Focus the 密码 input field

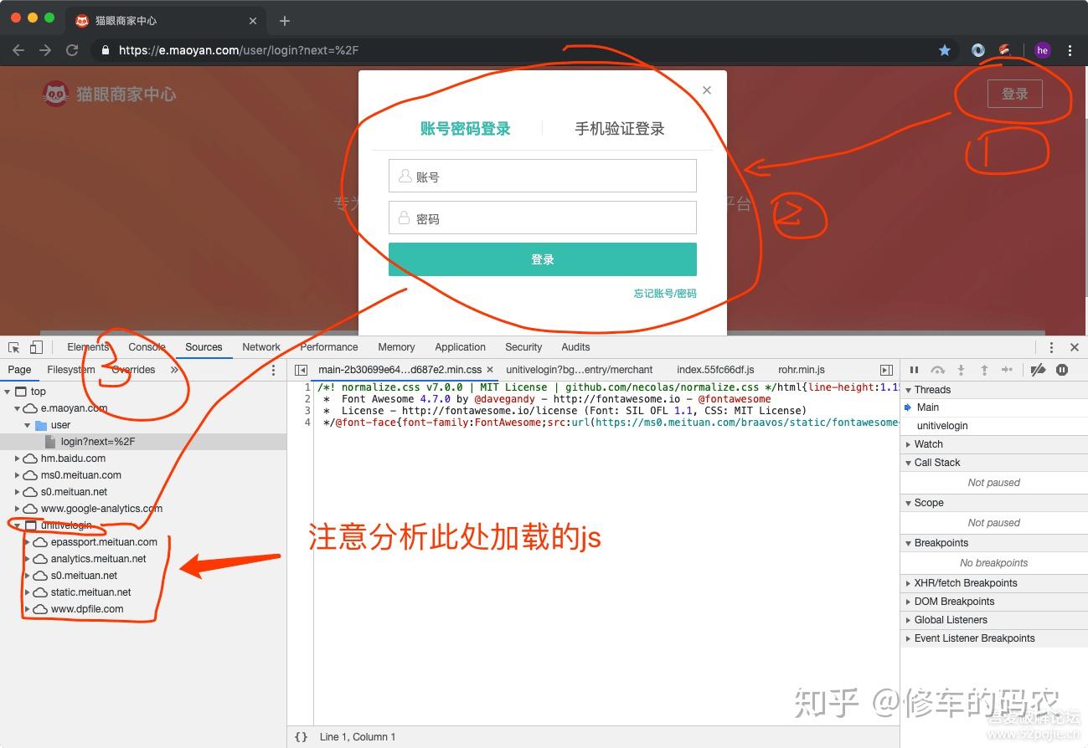(x=543, y=218)
